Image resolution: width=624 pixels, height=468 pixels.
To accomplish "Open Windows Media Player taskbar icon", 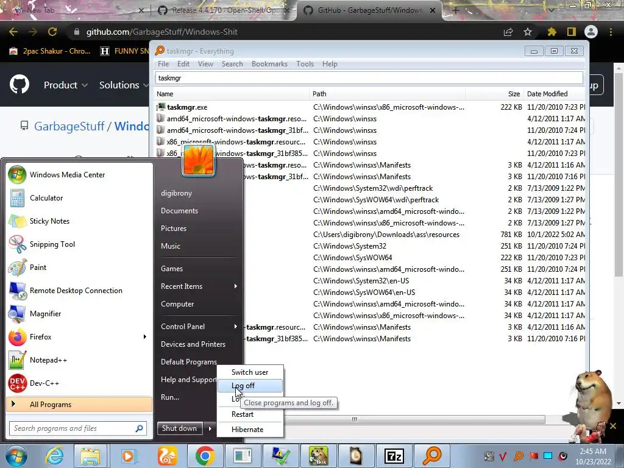I will [x=128, y=456].
